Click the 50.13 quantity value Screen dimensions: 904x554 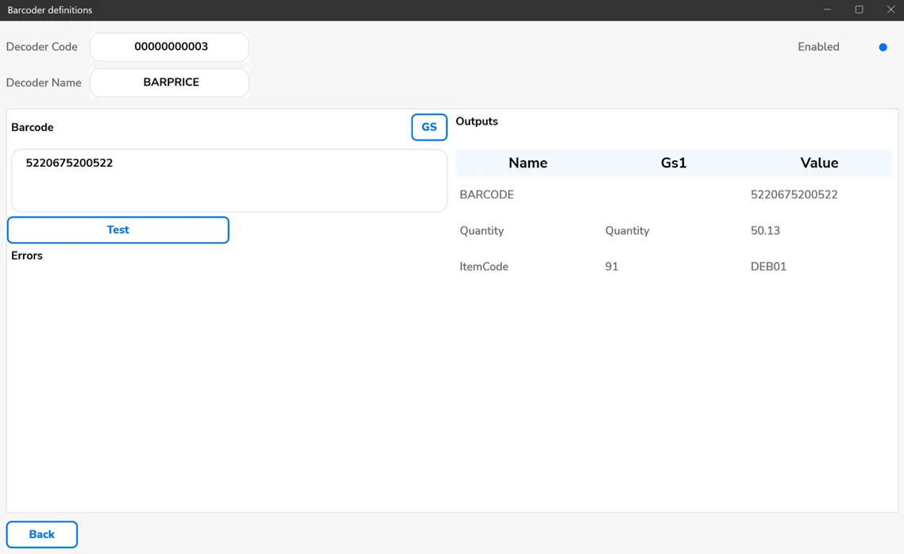[765, 231]
